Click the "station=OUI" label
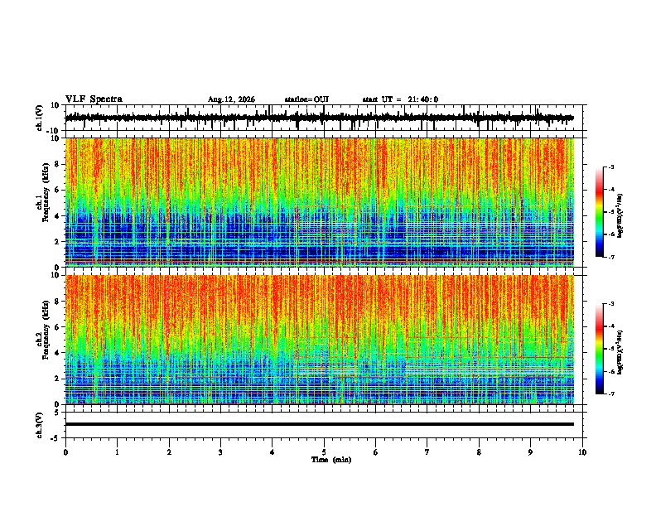Screen dimensions: 656x507 pyautogui.click(x=306, y=99)
